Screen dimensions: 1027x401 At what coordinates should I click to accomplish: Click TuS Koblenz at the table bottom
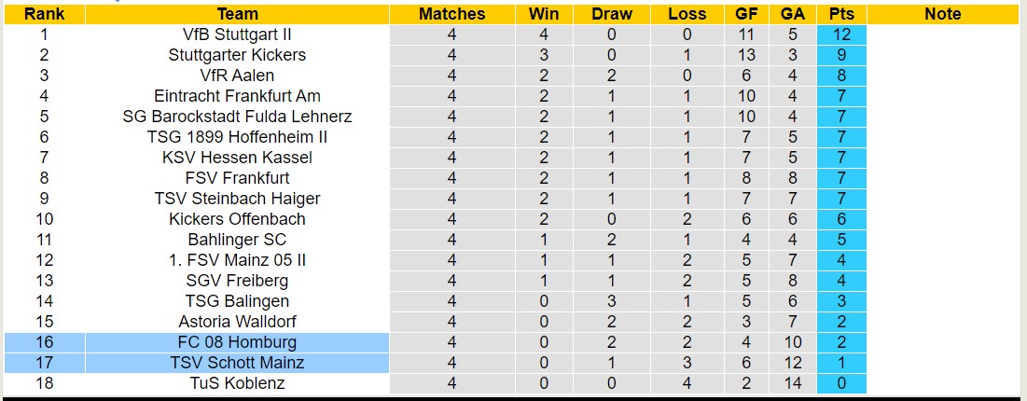click(x=237, y=383)
